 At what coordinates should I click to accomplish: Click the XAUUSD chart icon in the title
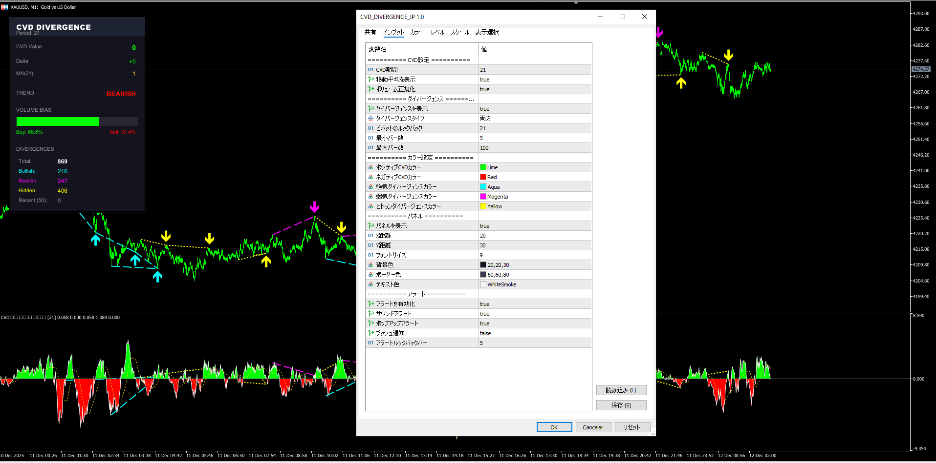click(5, 7)
